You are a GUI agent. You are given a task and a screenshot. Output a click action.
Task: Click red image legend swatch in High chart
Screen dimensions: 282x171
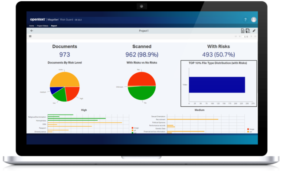point(133,128)
